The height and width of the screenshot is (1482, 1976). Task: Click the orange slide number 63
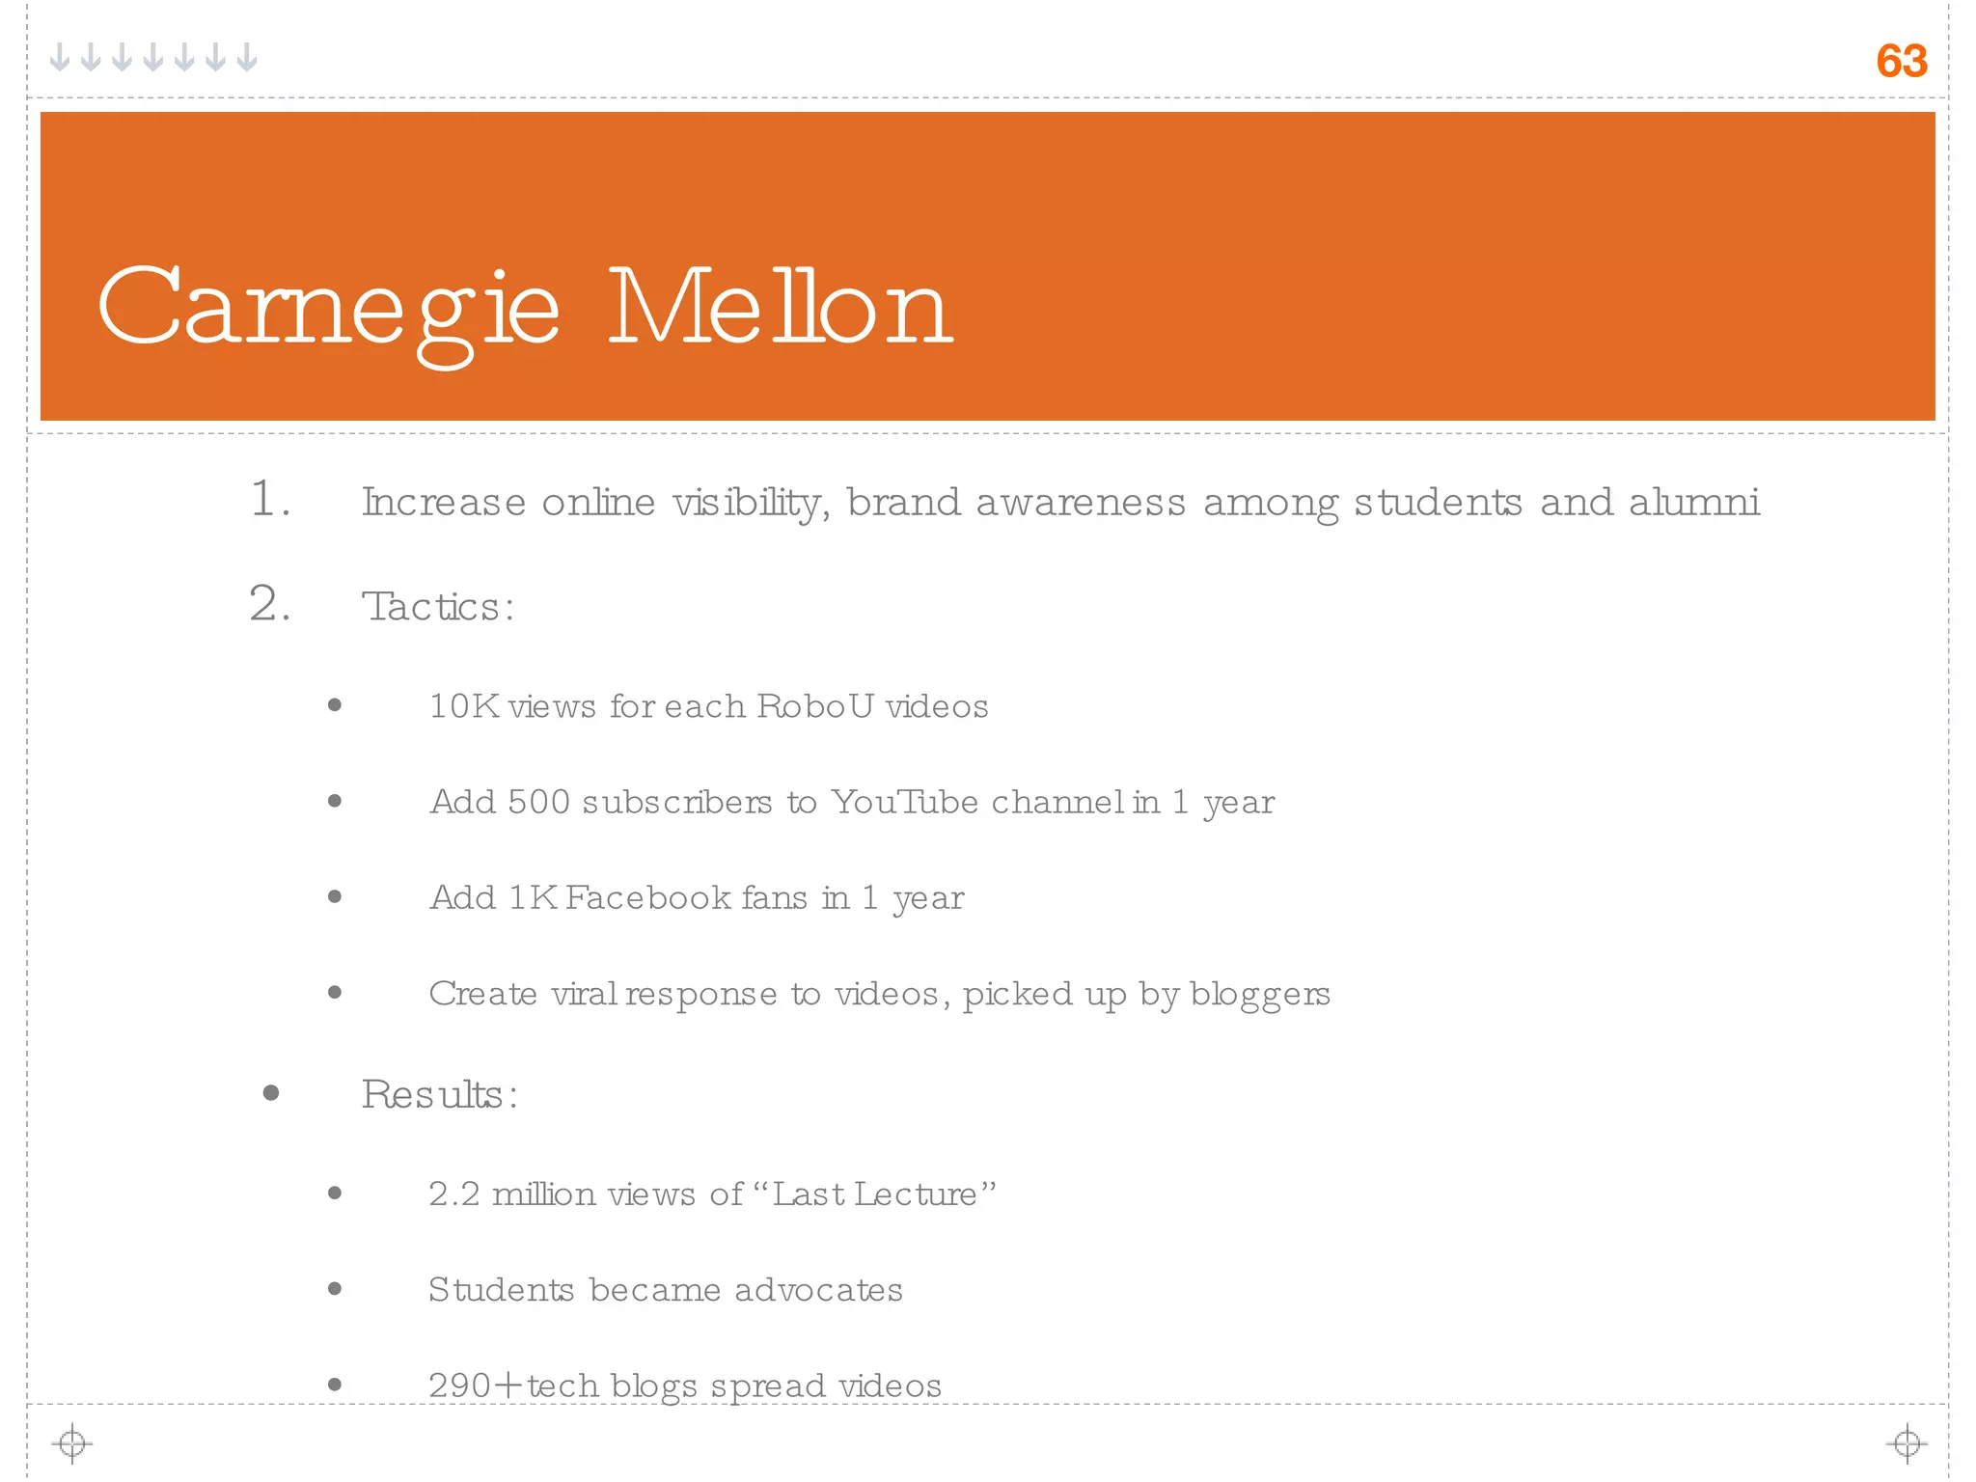click(1901, 61)
